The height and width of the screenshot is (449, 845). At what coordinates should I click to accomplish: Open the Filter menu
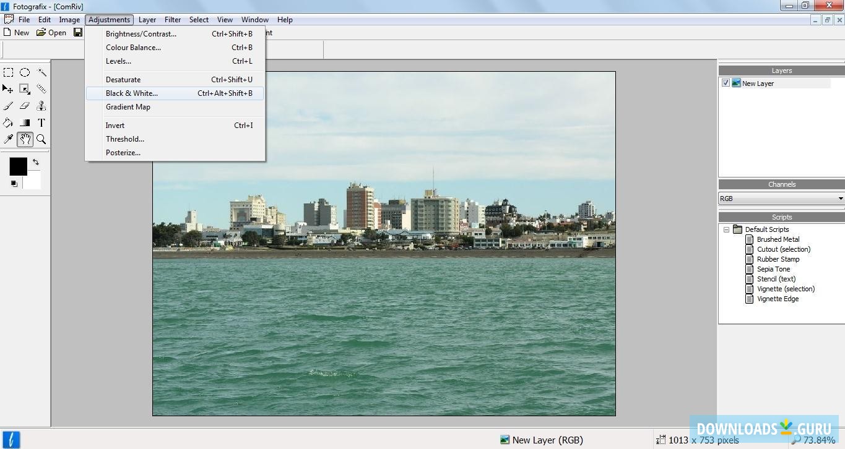pos(173,20)
